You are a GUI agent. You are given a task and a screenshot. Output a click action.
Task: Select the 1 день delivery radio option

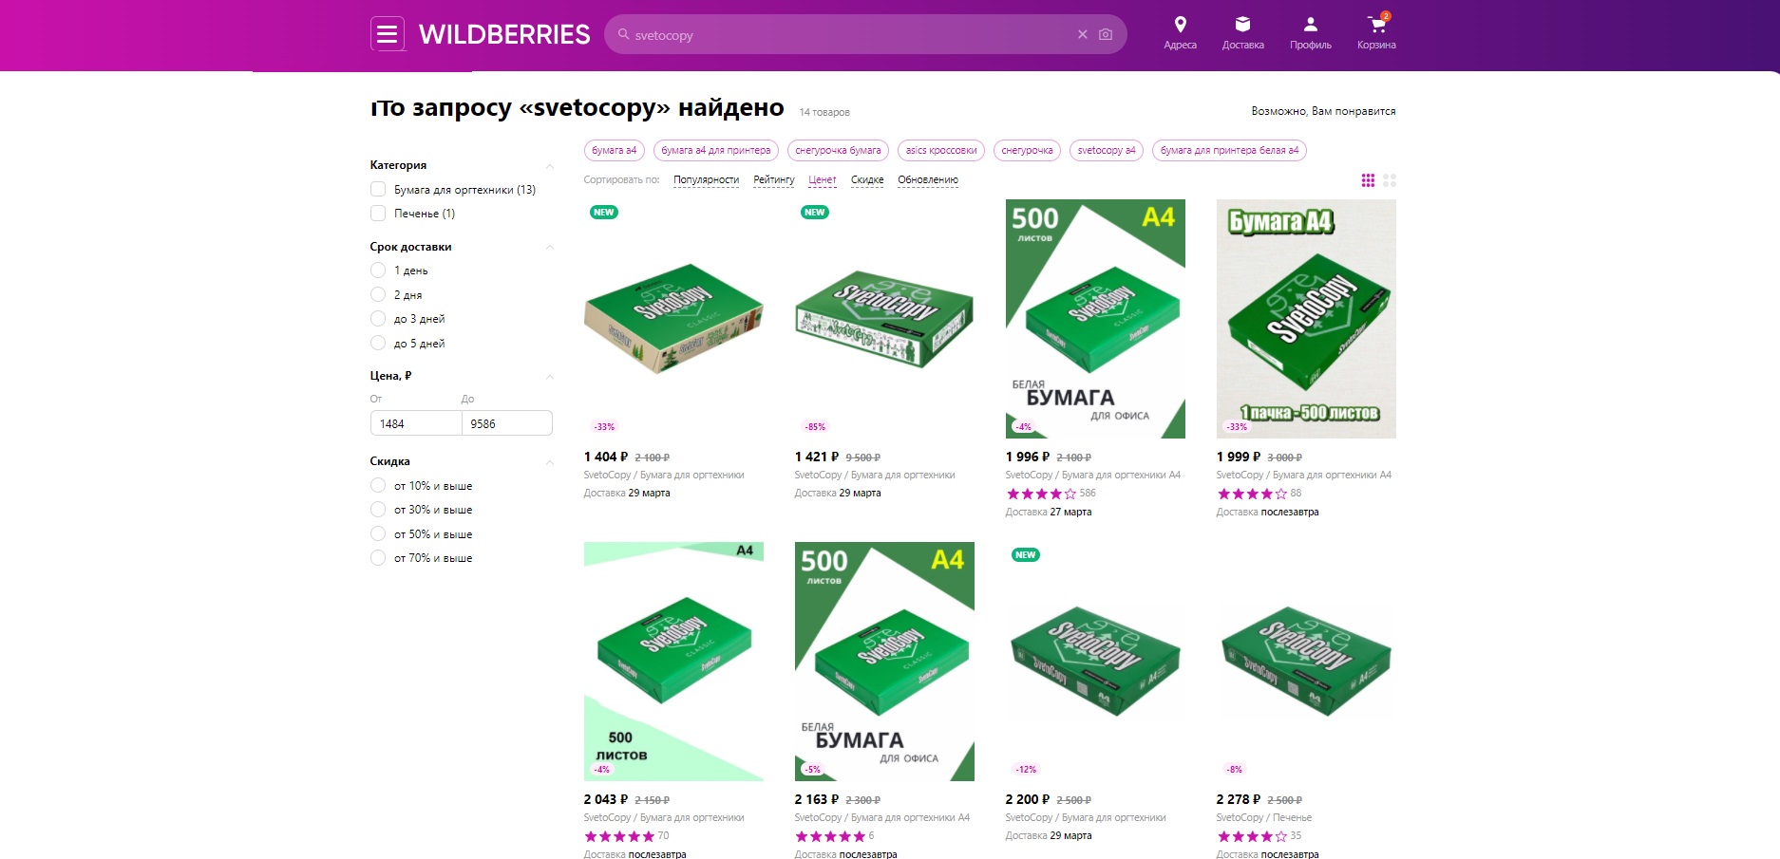[378, 271]
